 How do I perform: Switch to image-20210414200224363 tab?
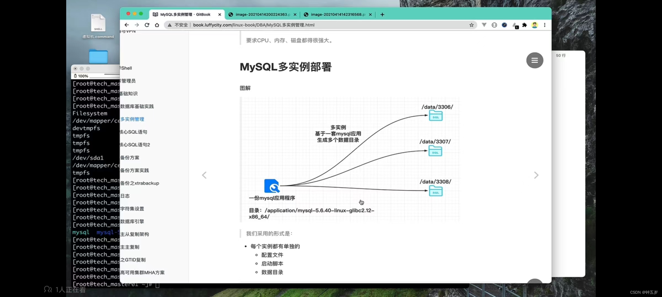coord(262,15)
